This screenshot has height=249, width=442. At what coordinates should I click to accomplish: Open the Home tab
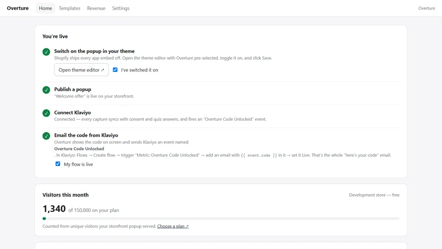tap(45, 8)
